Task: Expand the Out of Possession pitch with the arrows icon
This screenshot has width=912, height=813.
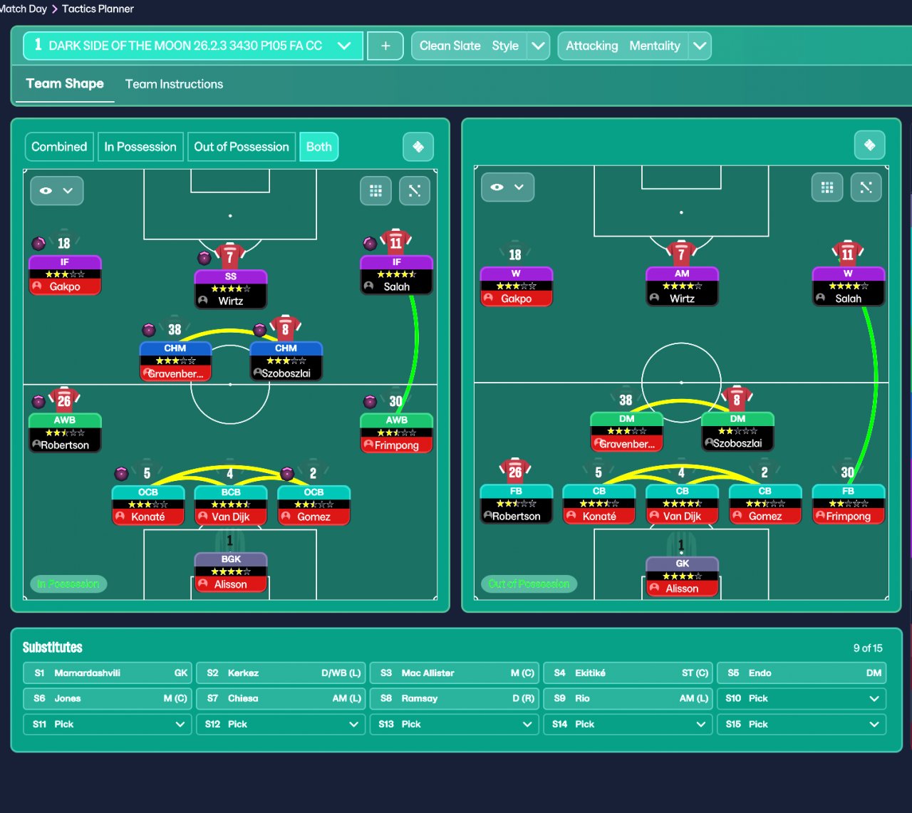Action: pyautogui.click(x=866, y=187)
